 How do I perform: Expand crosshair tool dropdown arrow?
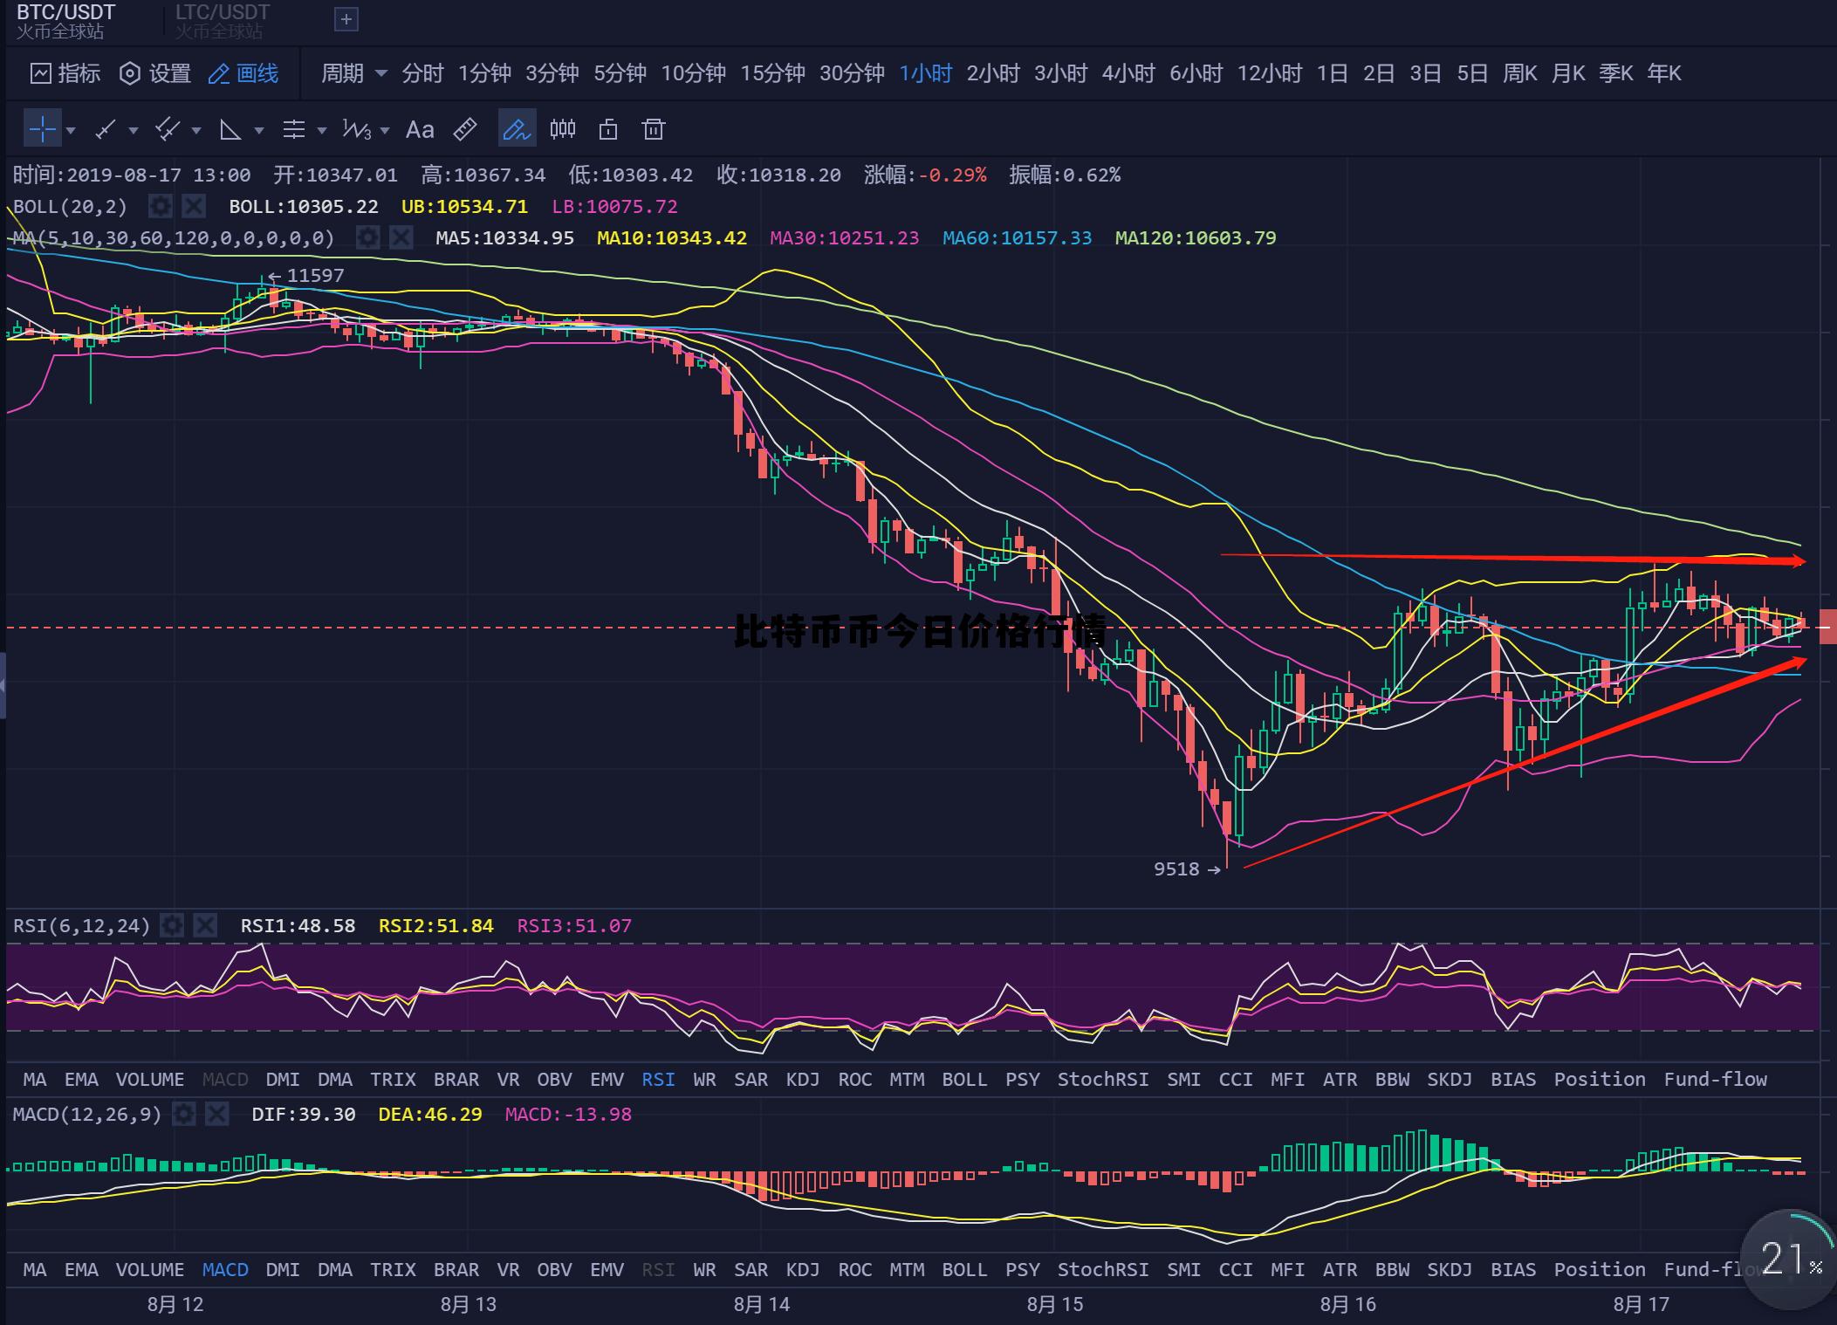coord(71,131)
